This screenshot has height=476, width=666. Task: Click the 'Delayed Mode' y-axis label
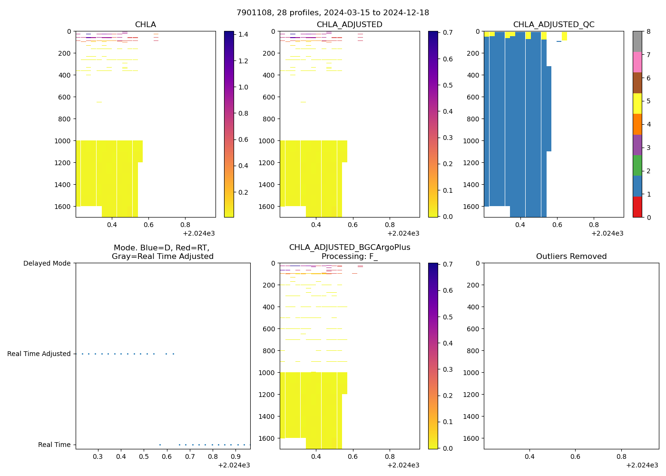(47, 263)
